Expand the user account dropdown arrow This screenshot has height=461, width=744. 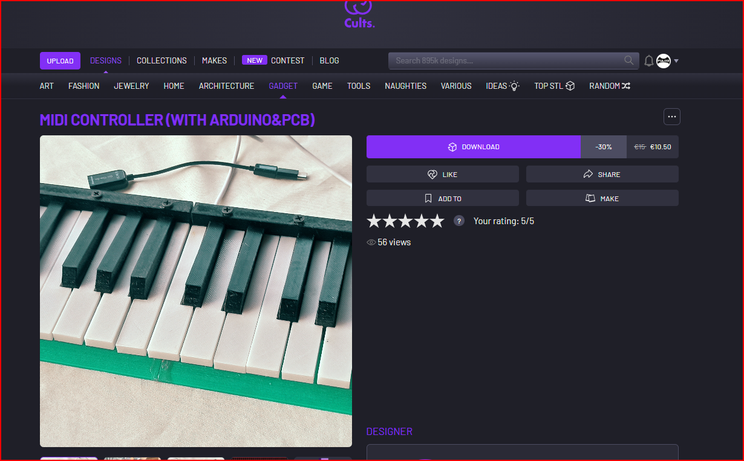676,60
